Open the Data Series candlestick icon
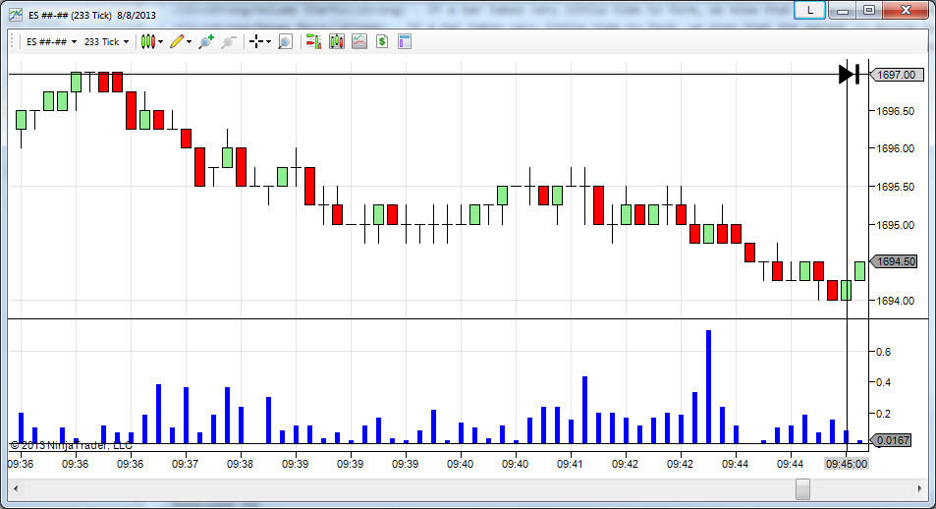This screenshot has height=509, width=936. tap(336, 42)
